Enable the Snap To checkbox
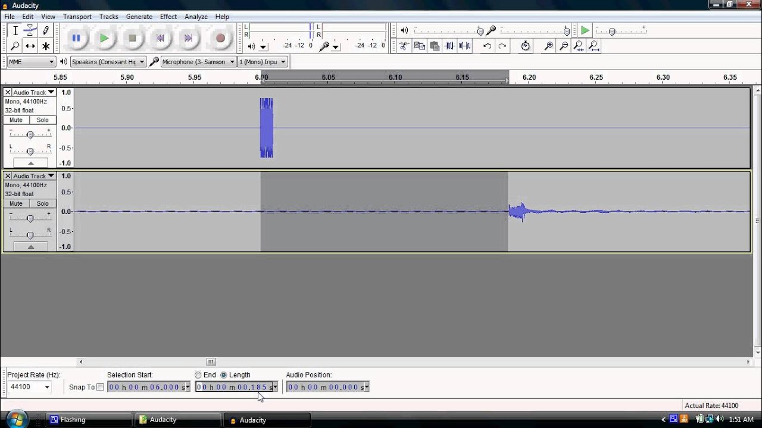 (x=100, y=387)
